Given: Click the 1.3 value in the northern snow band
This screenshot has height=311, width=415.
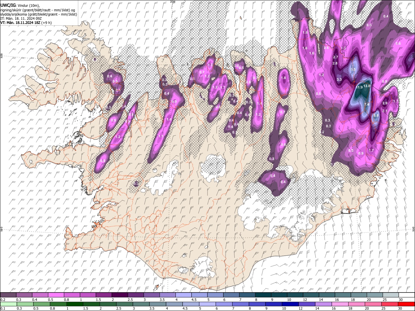Looking at the screenshot, I should (x=210, y=65).
